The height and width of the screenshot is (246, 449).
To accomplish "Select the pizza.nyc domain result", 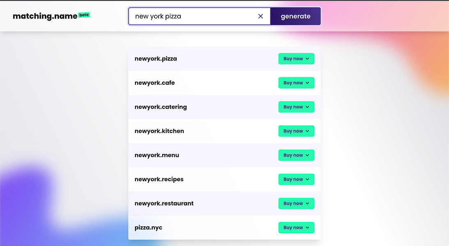I will 148,228.
